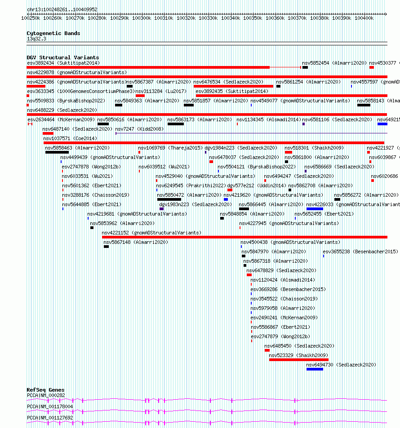Select the esv2747878 (Wong2012b) label
The image size is (400, 428).
pyautogui.click(x=91, y=167)
